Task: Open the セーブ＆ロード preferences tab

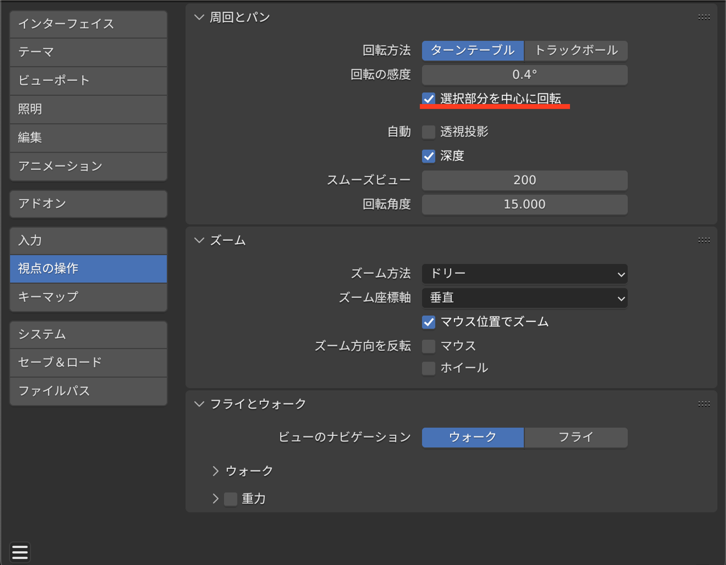Action: (x=89, y=363)
